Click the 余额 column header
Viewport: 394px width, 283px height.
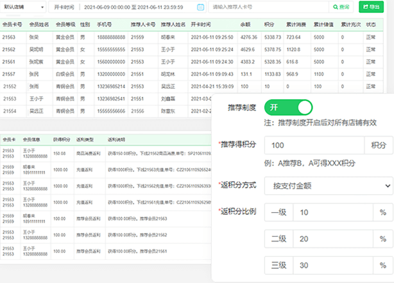pyautogui.click(x=246, y=24)
